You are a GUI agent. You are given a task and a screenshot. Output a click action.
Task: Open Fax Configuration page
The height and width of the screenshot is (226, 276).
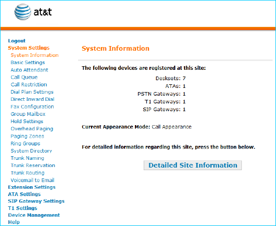(32, 107)
